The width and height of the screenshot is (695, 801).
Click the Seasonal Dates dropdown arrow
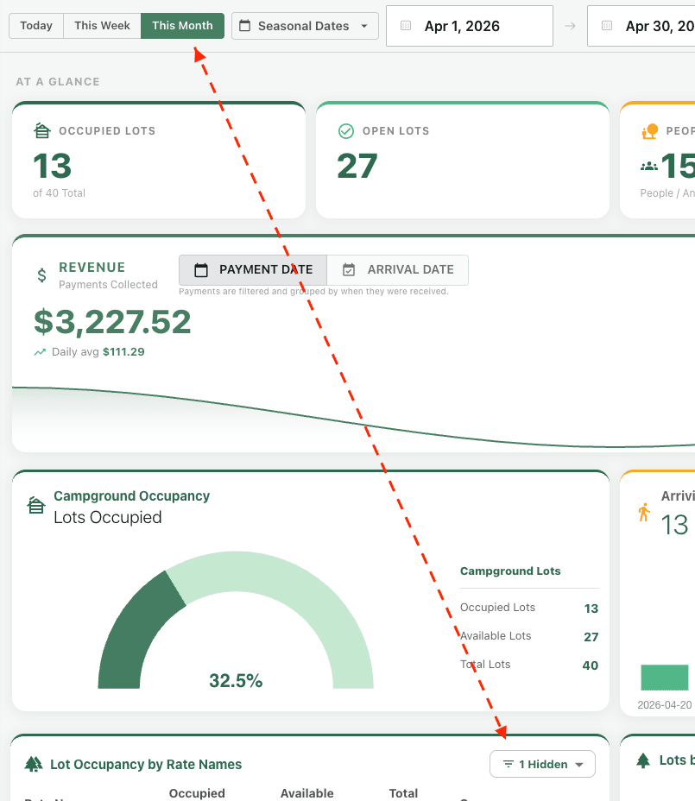(364, 26)
